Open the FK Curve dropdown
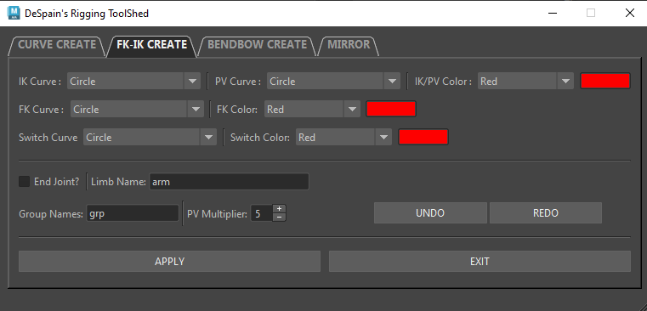 [137, 110]
